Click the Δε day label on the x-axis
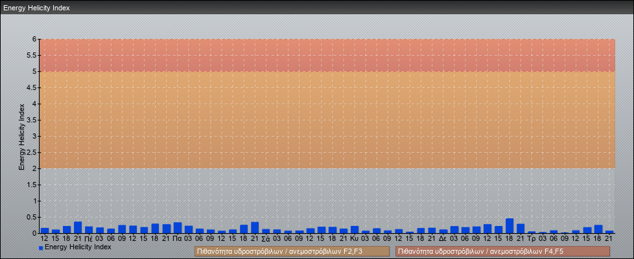The height and width of the screenshot is (259, 634). (x=443, y=239)
